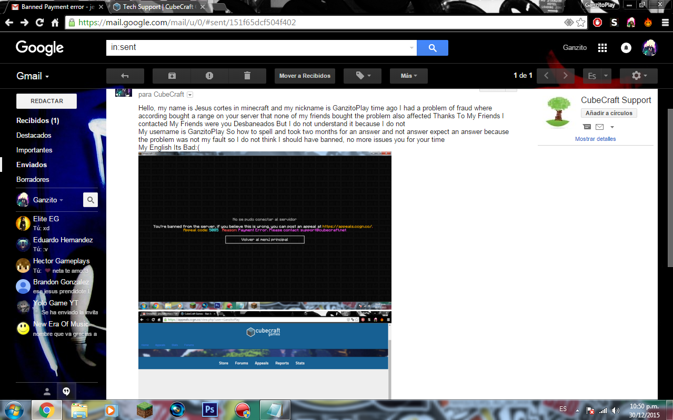673x420 pixels.
Task: Click the Google logo
Action: tap(39, 48)
